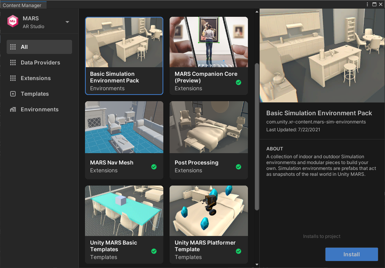Click MARS Companion Core installed checkmark
The width and height of the screenshot is (385, 268).
(x=239, y=82)
